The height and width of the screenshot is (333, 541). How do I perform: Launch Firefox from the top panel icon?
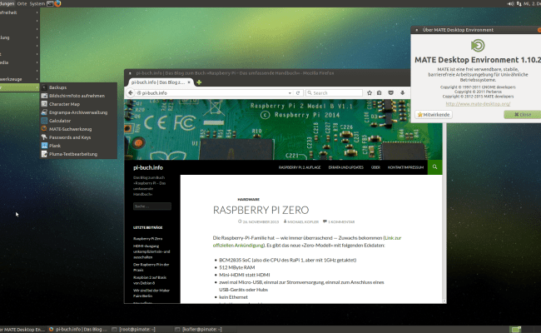coord(57,3)
